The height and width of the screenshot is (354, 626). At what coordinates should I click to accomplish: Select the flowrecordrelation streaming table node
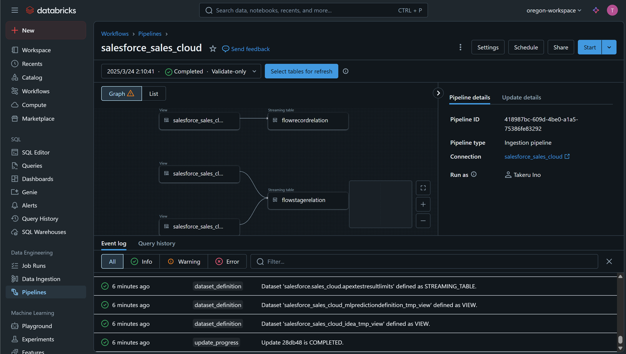pyautogui.click(x=308, y=121)
